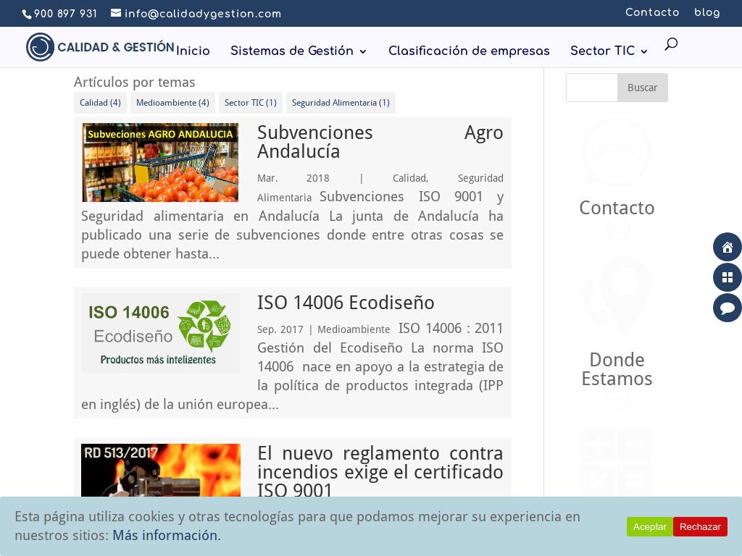
Task: Click the email envelope icon in top bar
Action: click(x=117, y=13)
